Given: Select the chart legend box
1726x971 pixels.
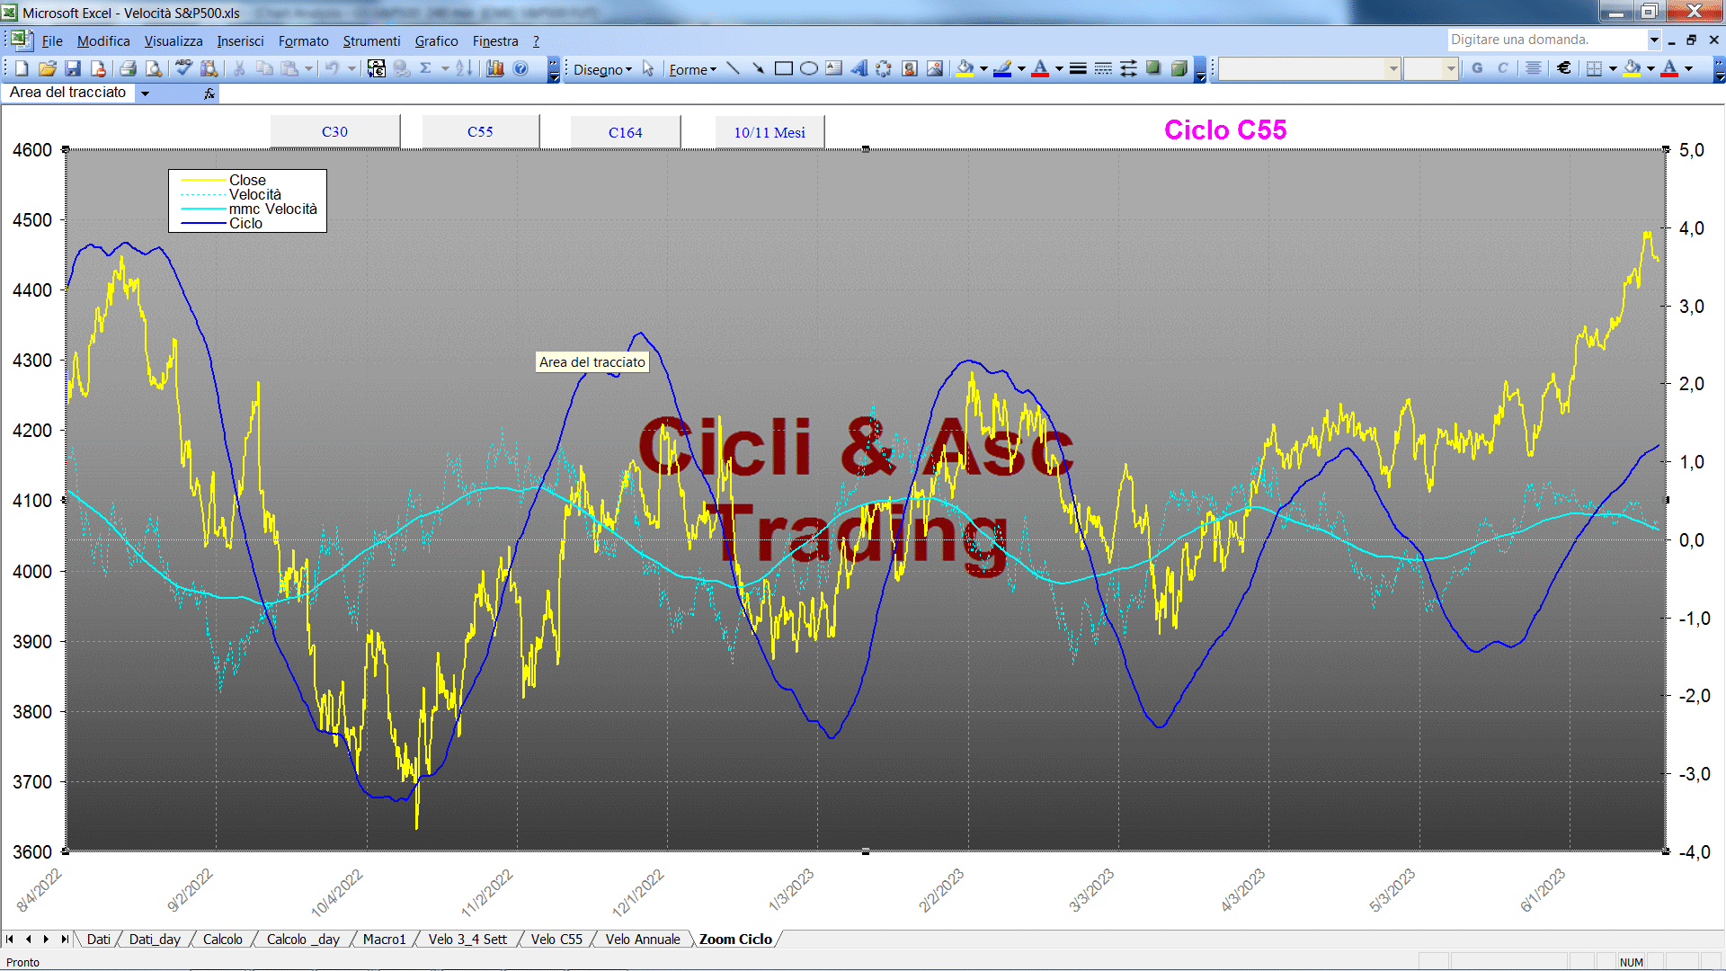Looking at the screenshot, I should (x=247, y=200).
